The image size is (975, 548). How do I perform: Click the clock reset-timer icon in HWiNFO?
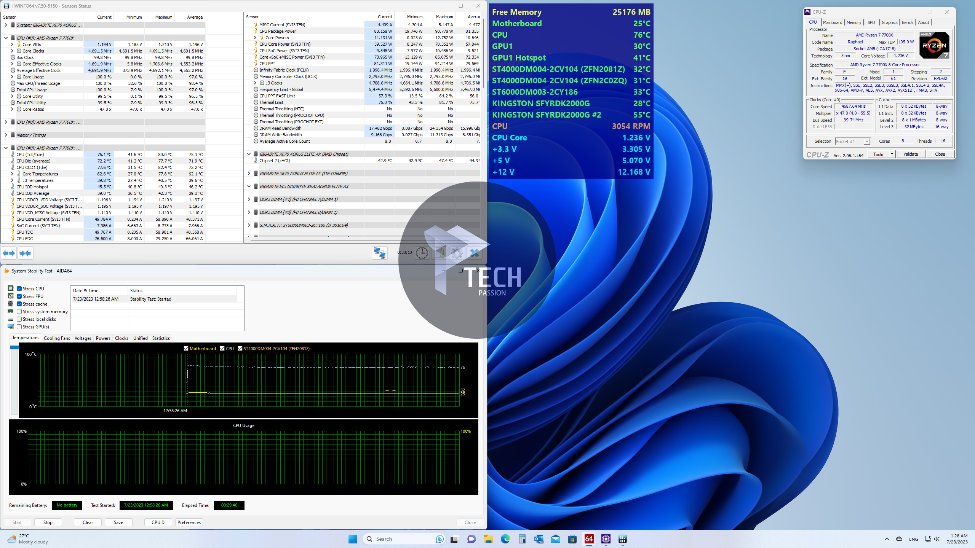tap(422, 253)
